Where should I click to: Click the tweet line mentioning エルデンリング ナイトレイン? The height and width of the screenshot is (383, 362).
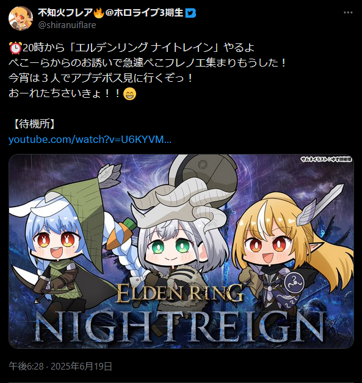132,48
